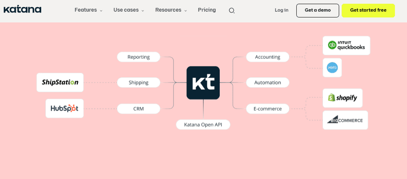
Task: Open the Resources menu item
Action: pos(168,10)
